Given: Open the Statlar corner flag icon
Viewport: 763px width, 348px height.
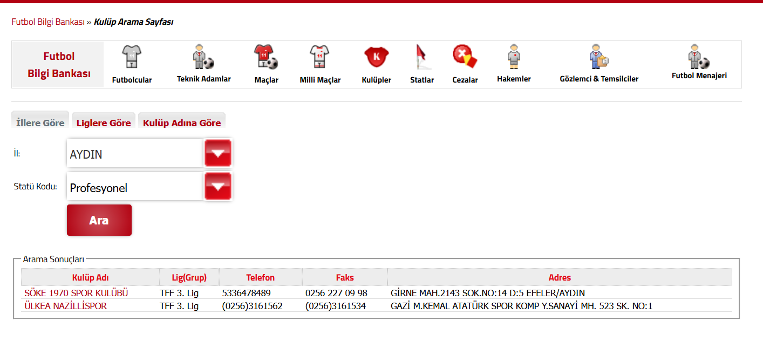Looking at the screenshot, I should click(x=421, y=56).
